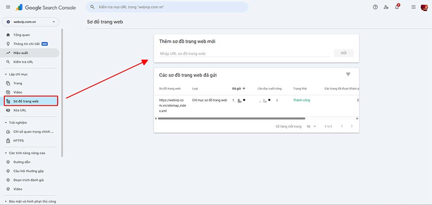Click the Đã gửi column header
Image resolution: width=432 pixels, height=205 pixels.
(236, 89)
